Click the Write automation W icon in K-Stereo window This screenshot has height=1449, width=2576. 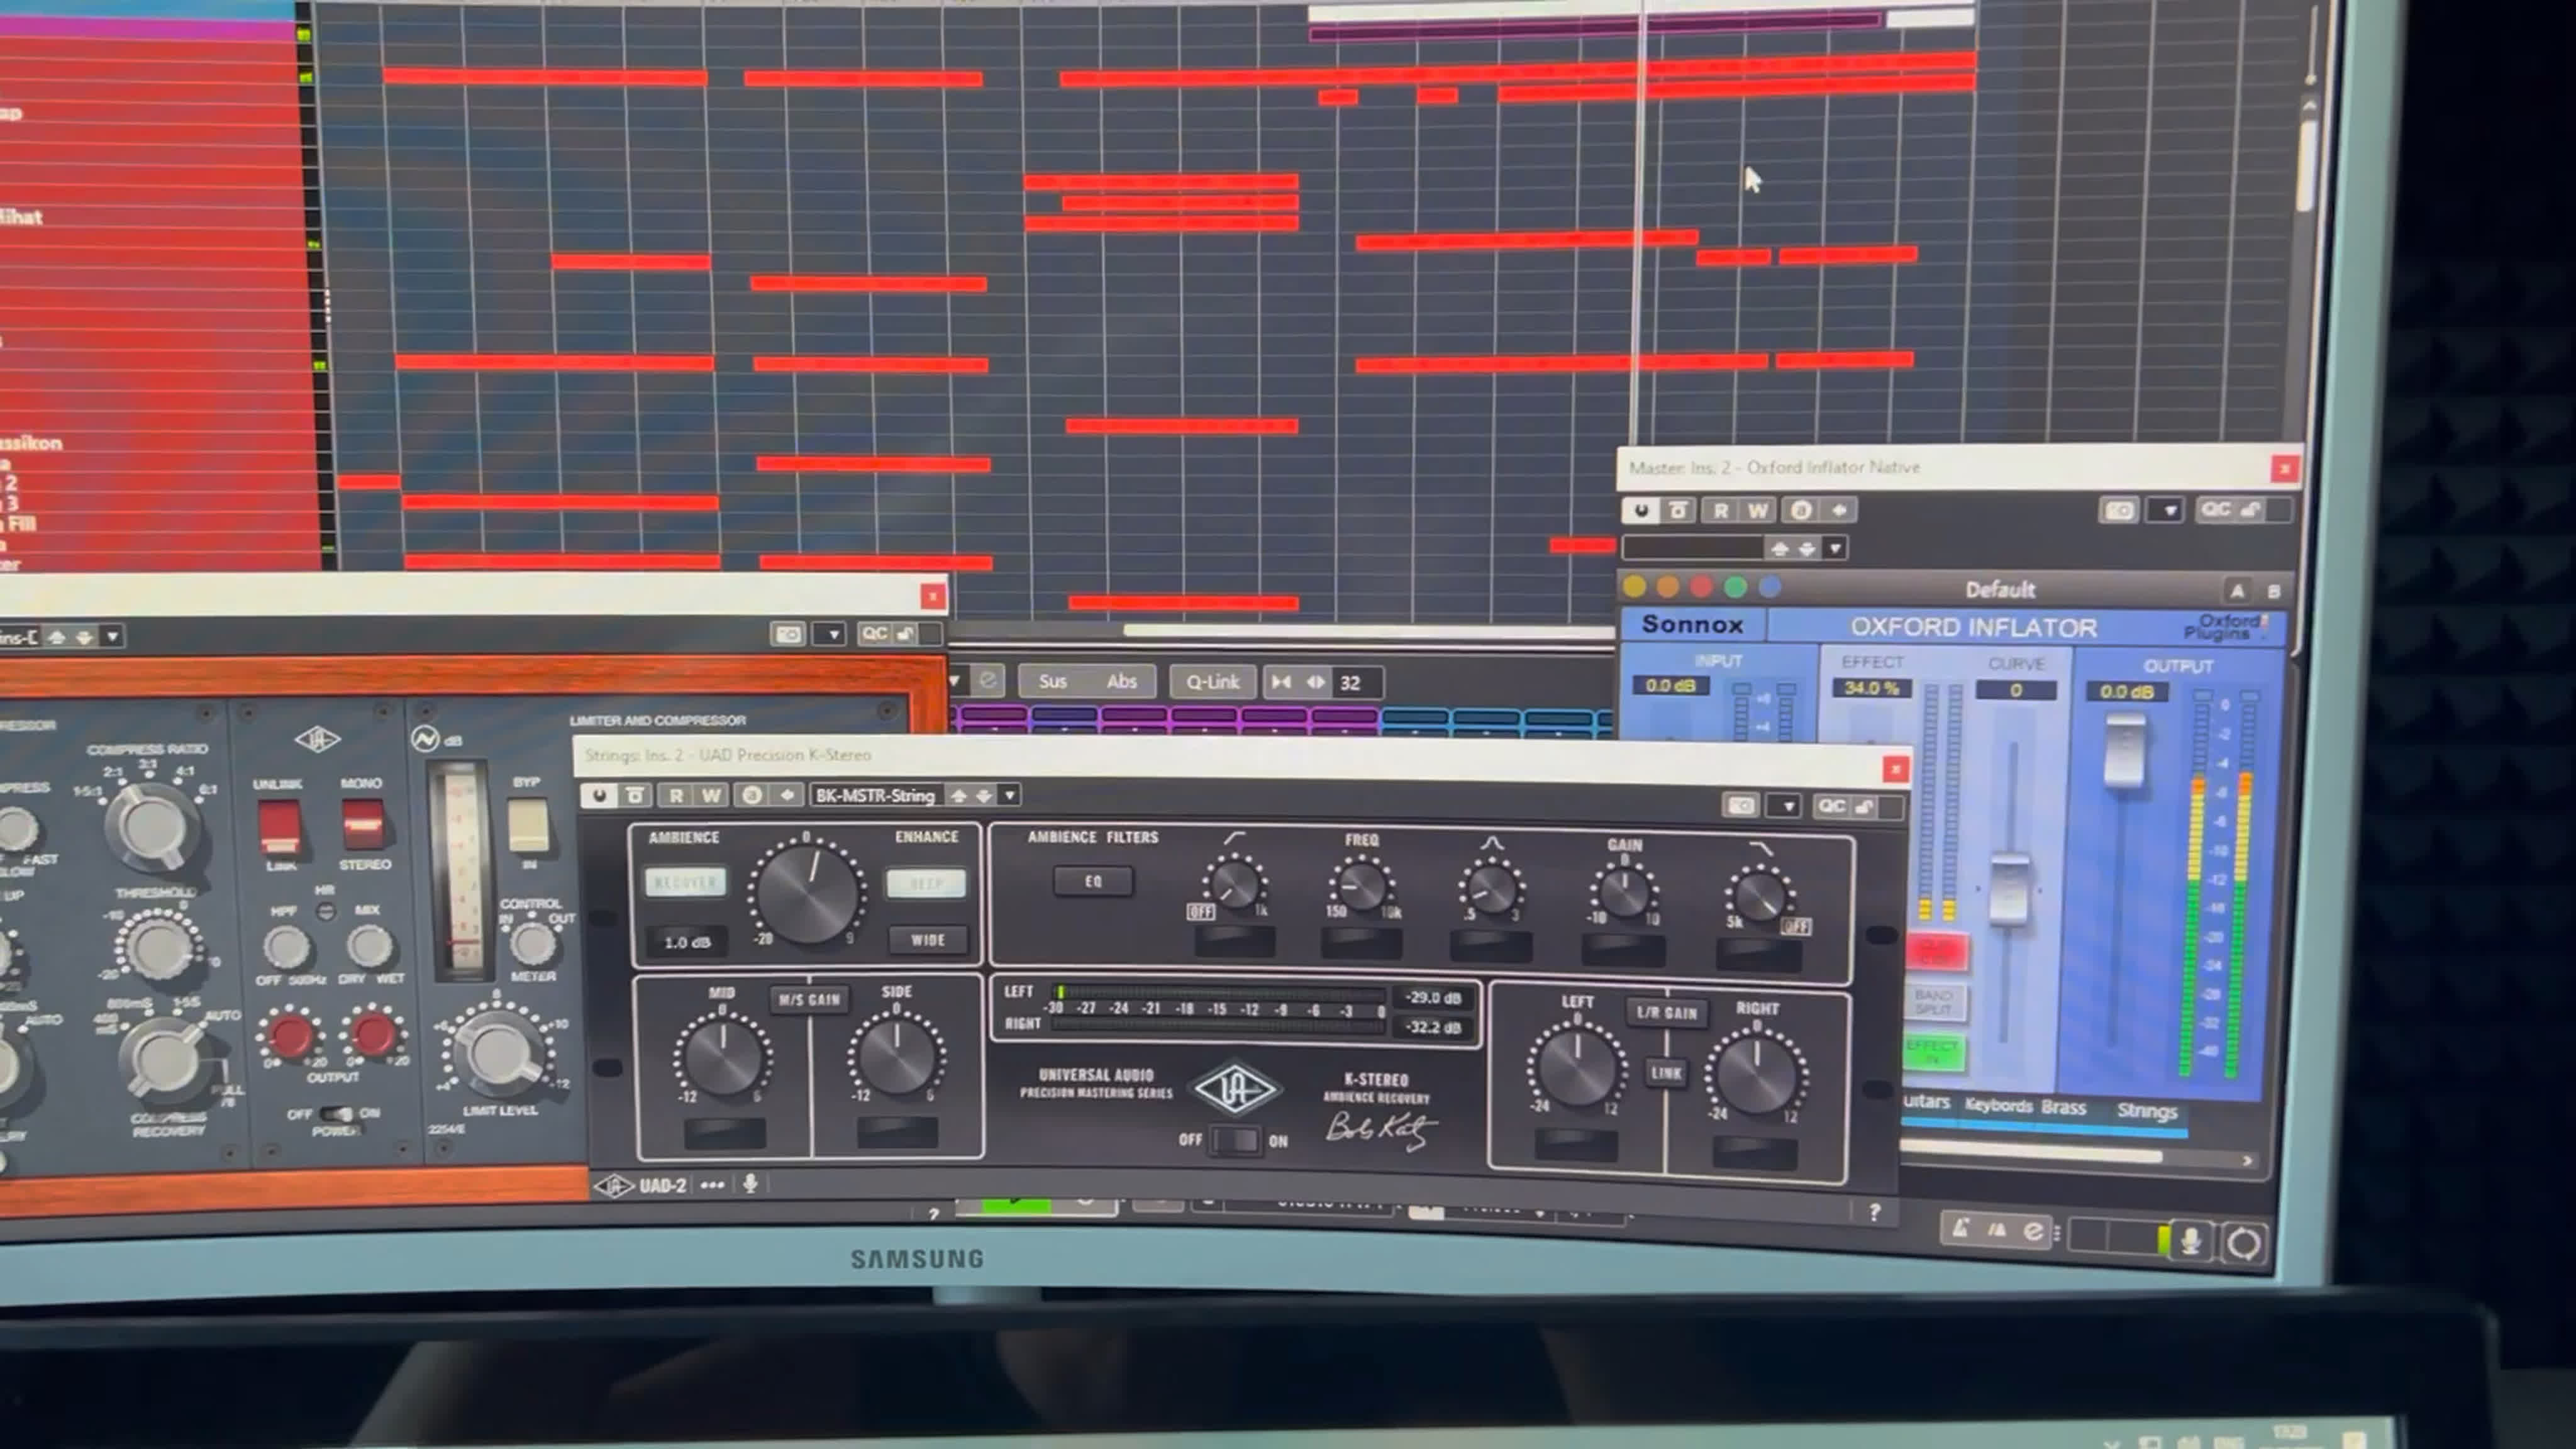click(711, 795)
